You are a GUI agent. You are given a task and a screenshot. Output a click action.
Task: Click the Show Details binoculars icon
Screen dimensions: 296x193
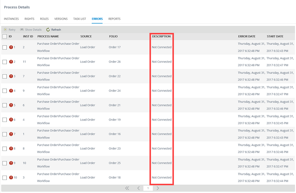(22, 30)
